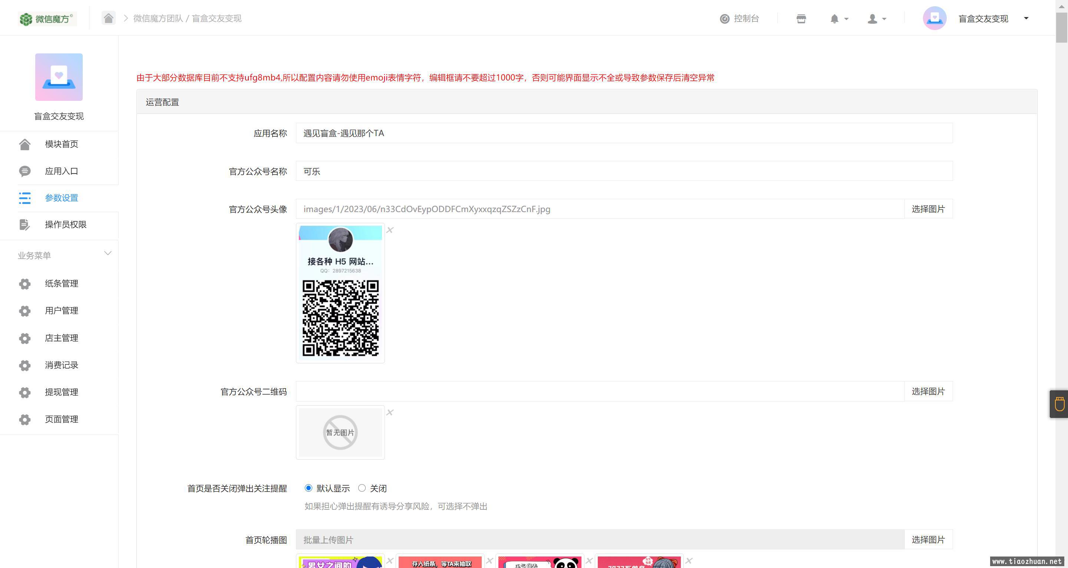Screen dimensions: 1068x568
Task: Focus the 官方公众号名称 input field
Action: [x=624, y=171]
